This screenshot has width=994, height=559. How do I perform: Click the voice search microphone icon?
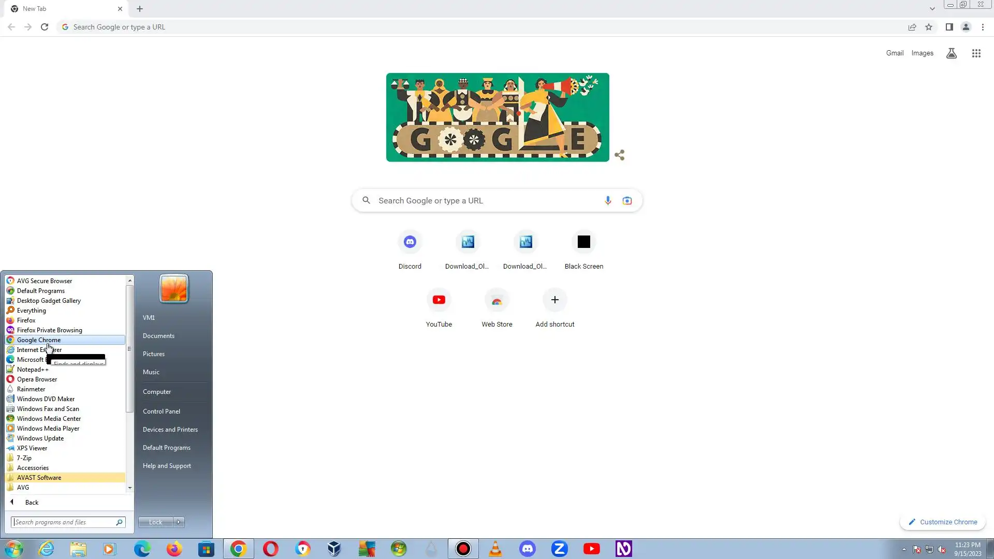(x=608, y=200)
